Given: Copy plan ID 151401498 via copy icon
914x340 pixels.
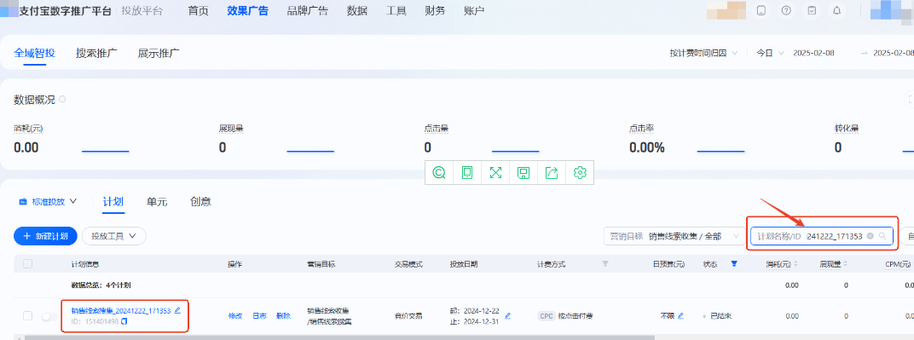Looking at the screenshot, I should click(124, 321).
